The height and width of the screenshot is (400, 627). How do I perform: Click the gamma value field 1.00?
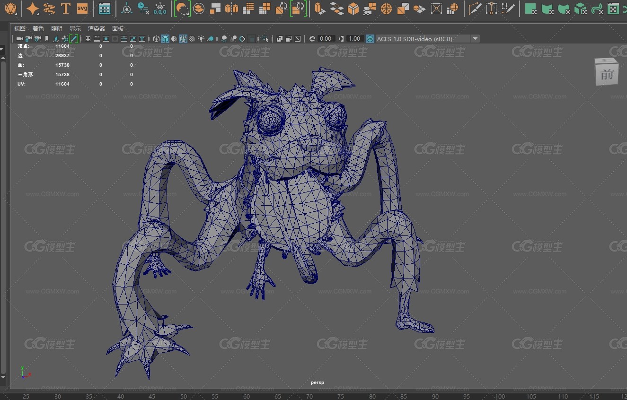(354, 39)
